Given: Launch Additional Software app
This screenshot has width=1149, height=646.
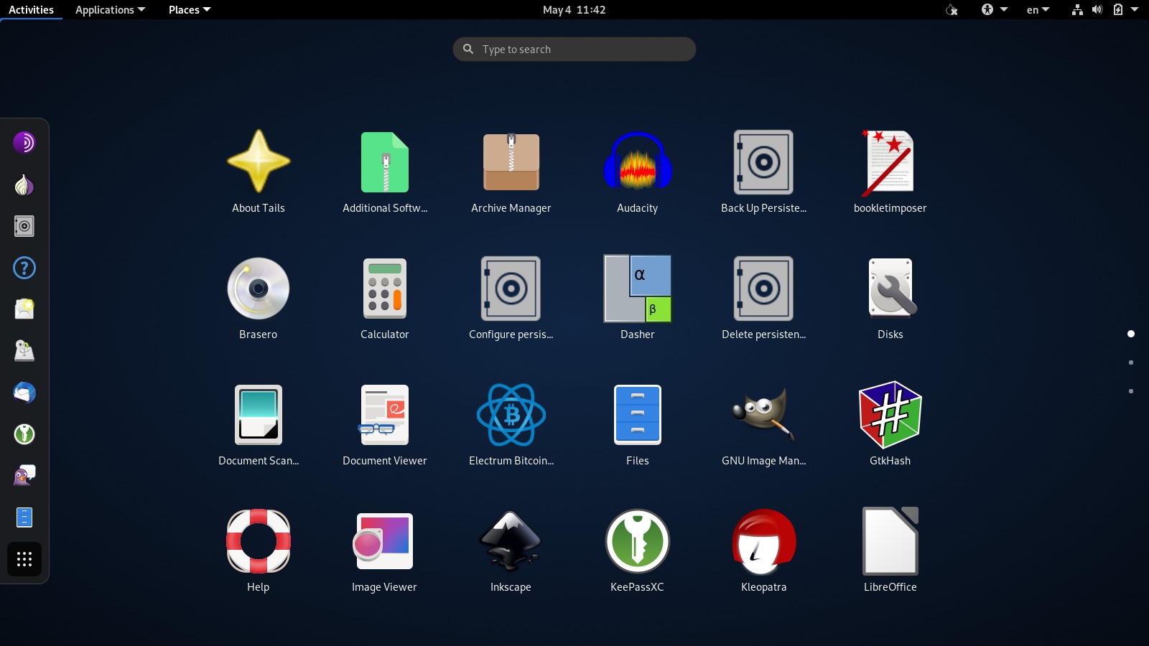Looking at the screenshot, I should 385,172.
